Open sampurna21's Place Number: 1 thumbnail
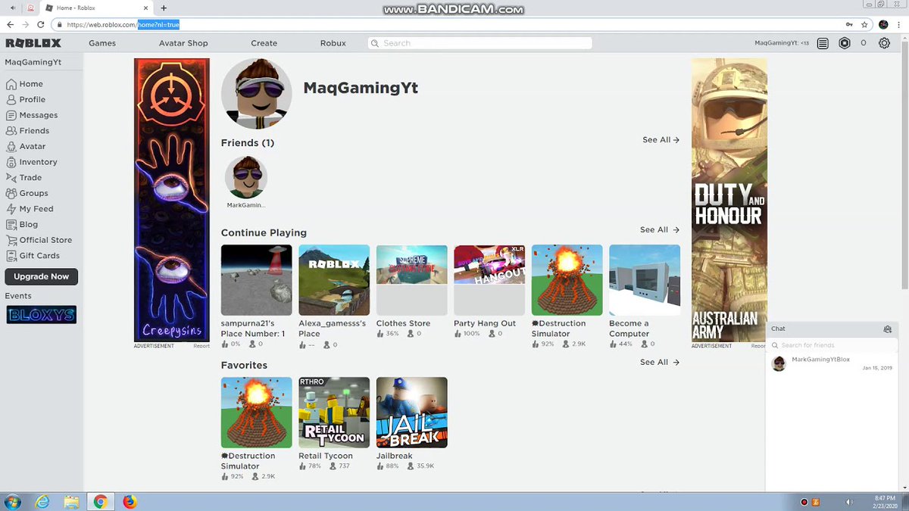909x511 pixels. point(257,280)
